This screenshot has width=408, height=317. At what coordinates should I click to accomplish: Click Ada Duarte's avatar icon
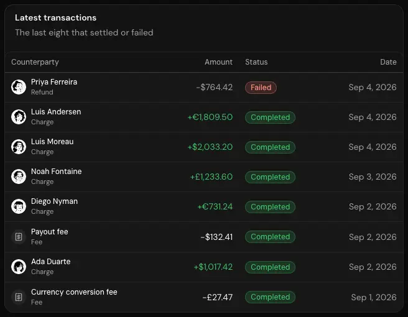pyautogui.click(x=19, y=267)
